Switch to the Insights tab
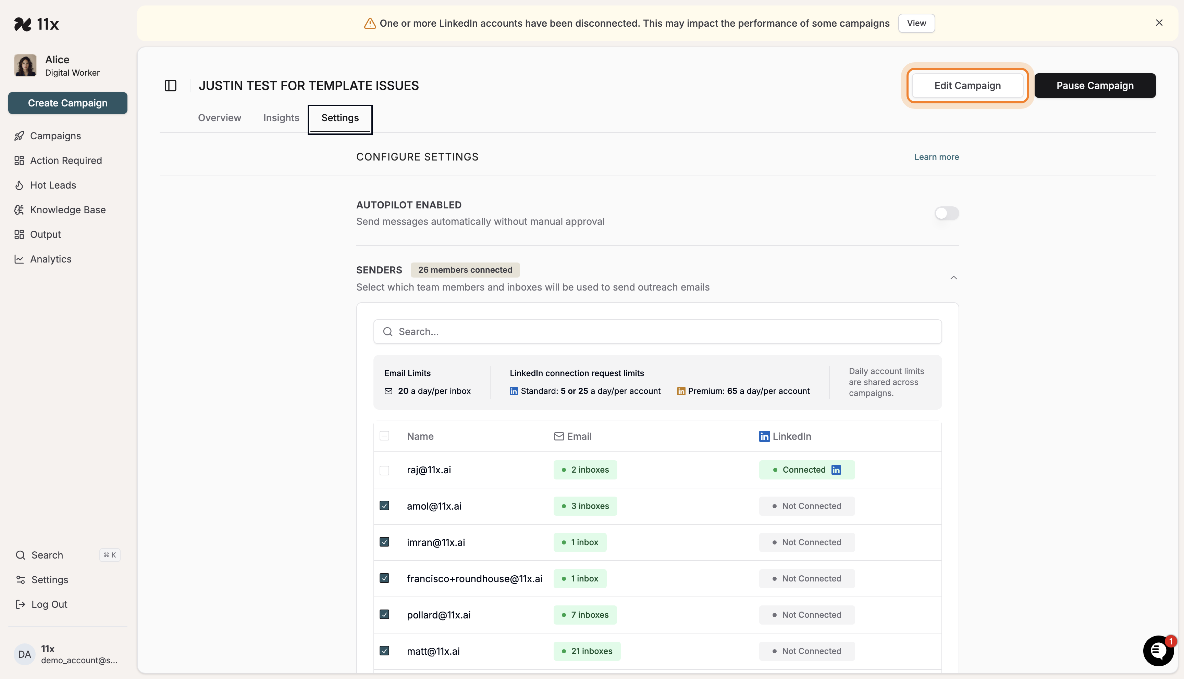This screenshot has height=679, width=1184. click(x=281, y=118)
